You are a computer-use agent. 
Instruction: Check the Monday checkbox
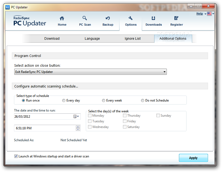click(90, 115)
